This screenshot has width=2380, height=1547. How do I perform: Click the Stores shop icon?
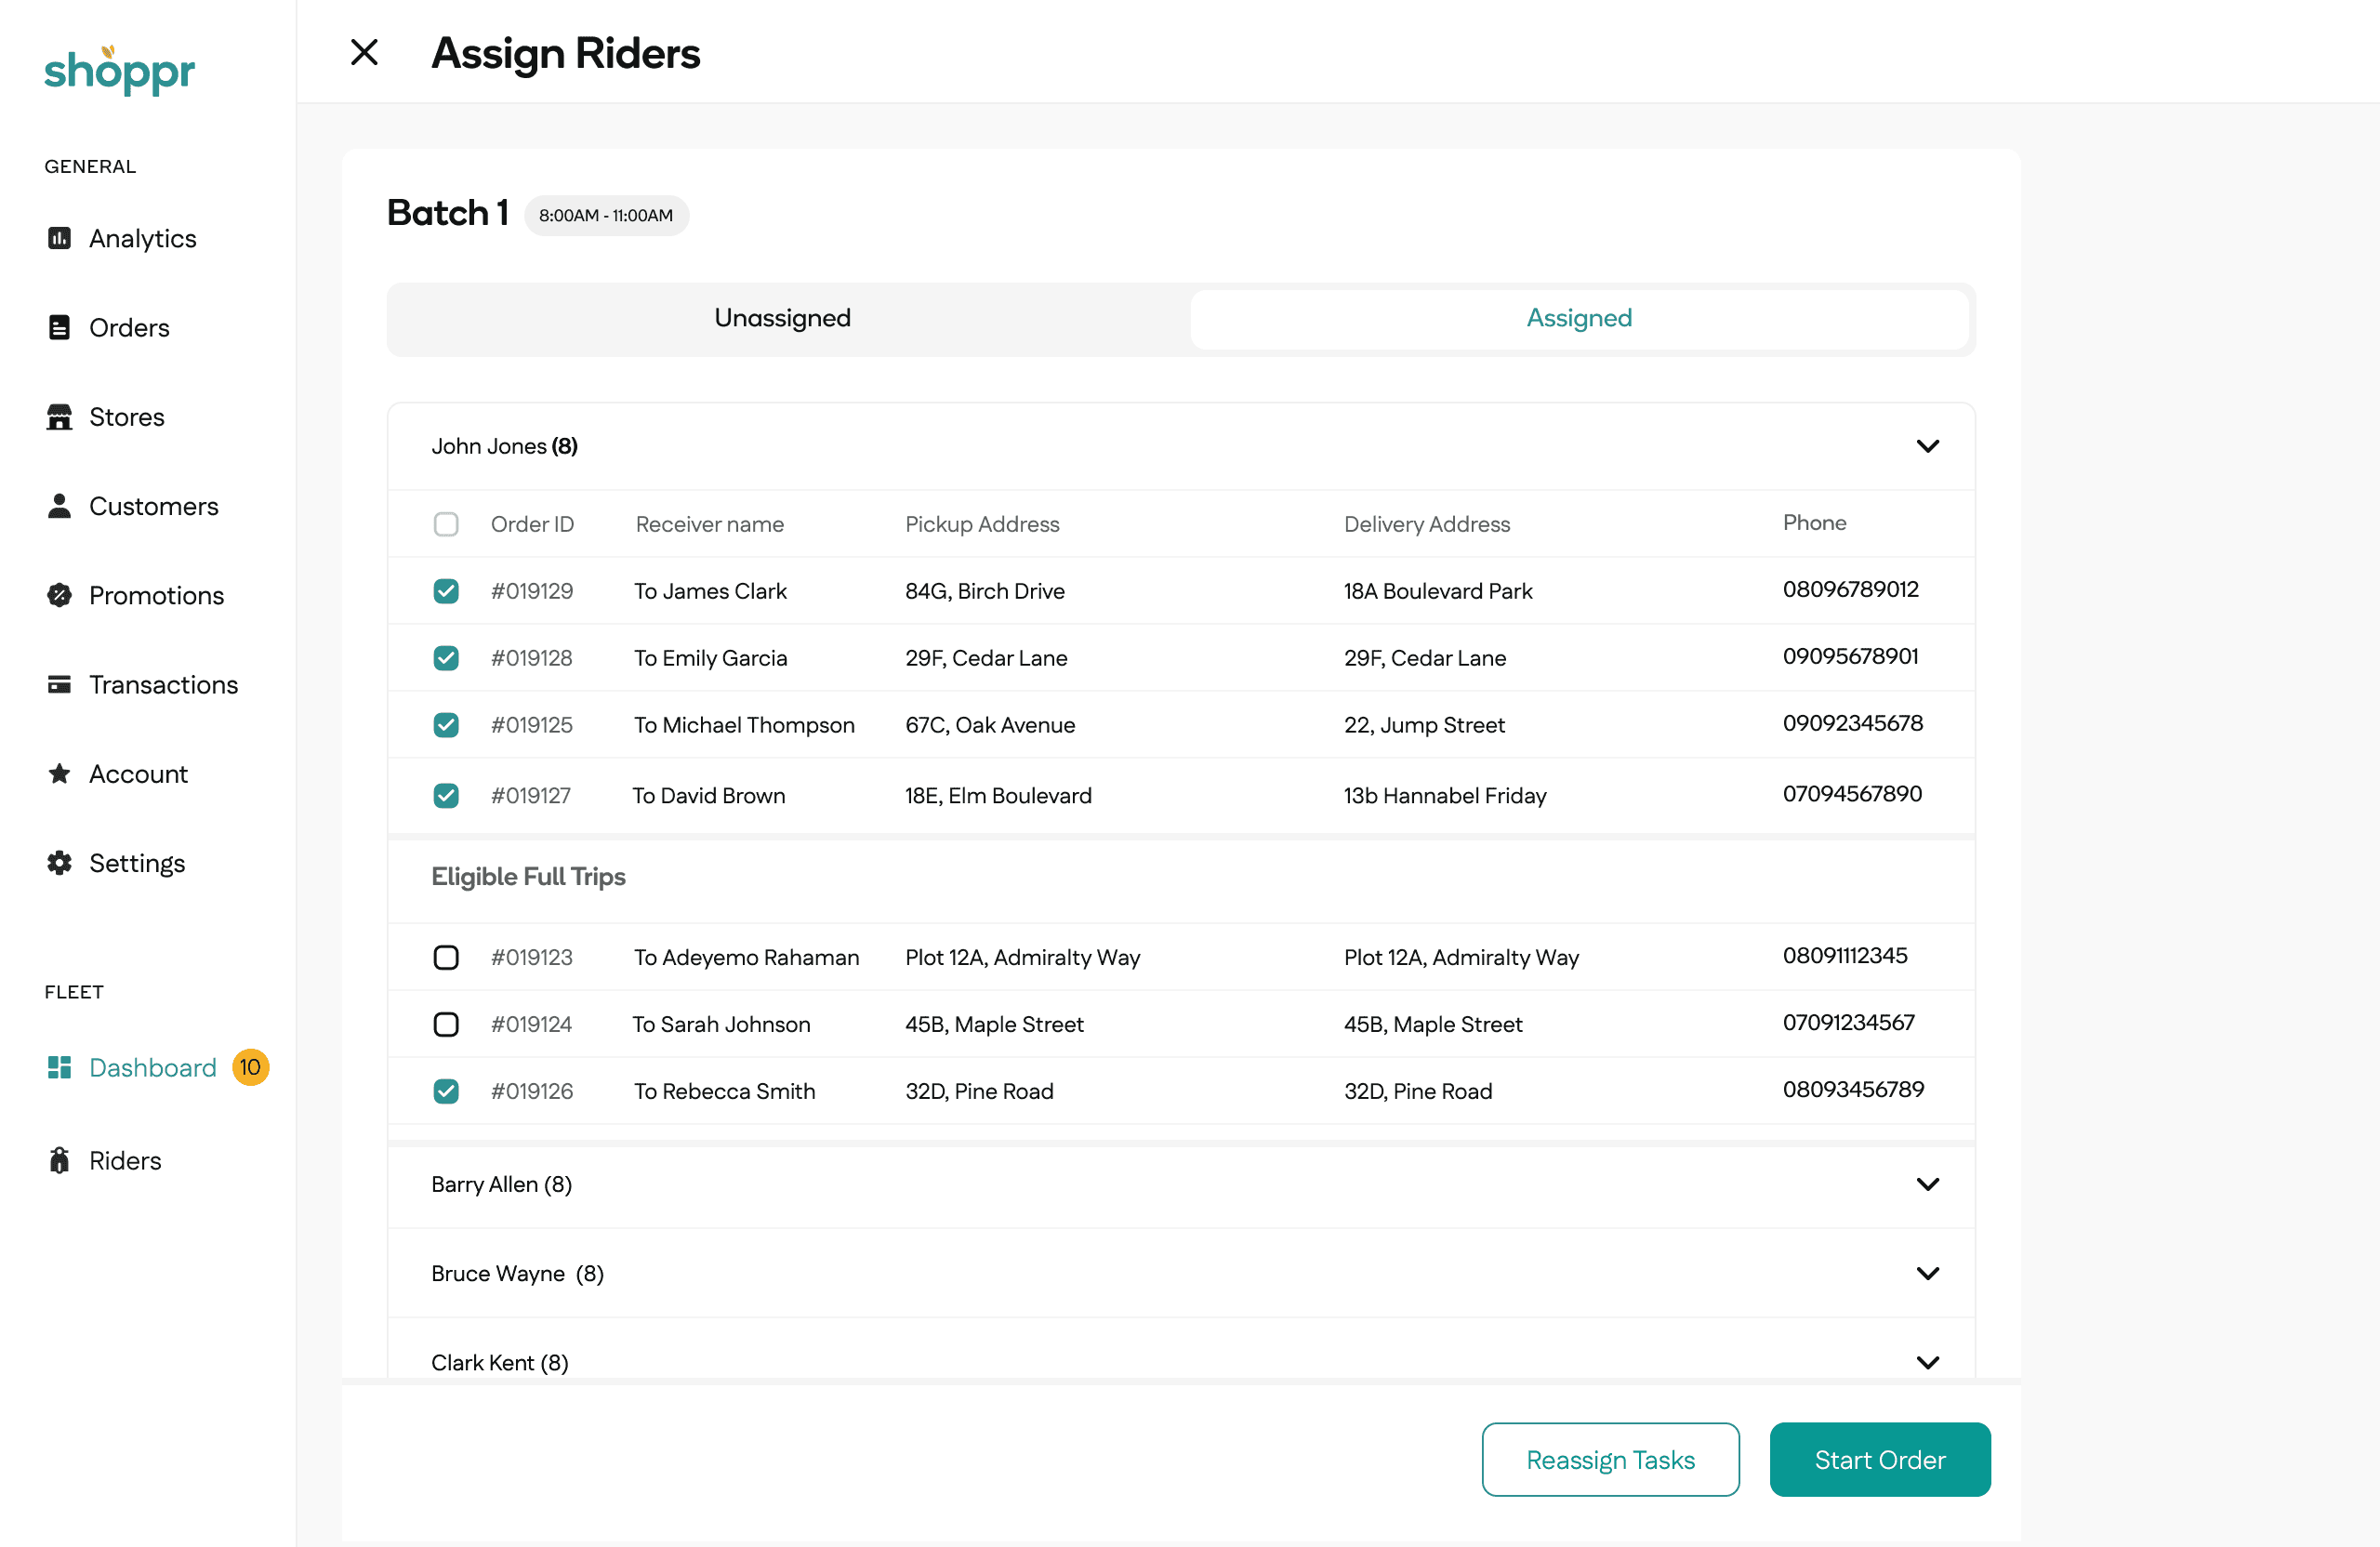click(x=59, y=416)
